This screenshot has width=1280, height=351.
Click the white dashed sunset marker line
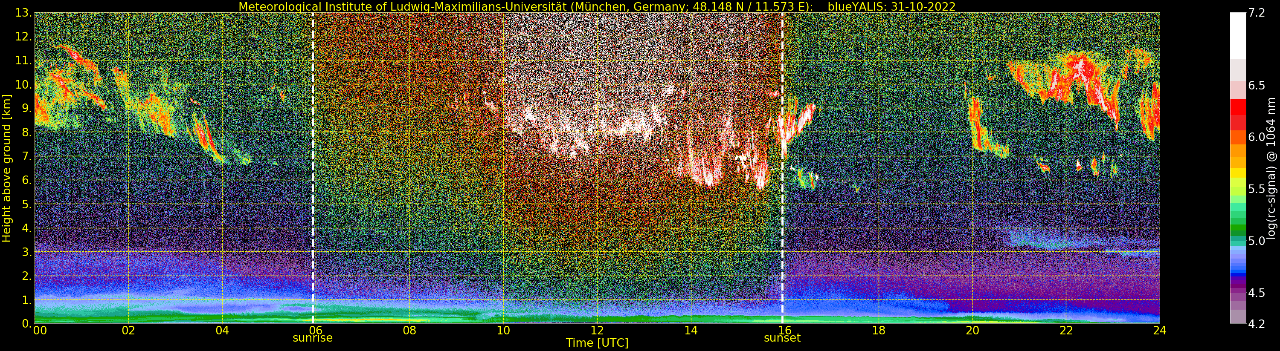(783, 168)
